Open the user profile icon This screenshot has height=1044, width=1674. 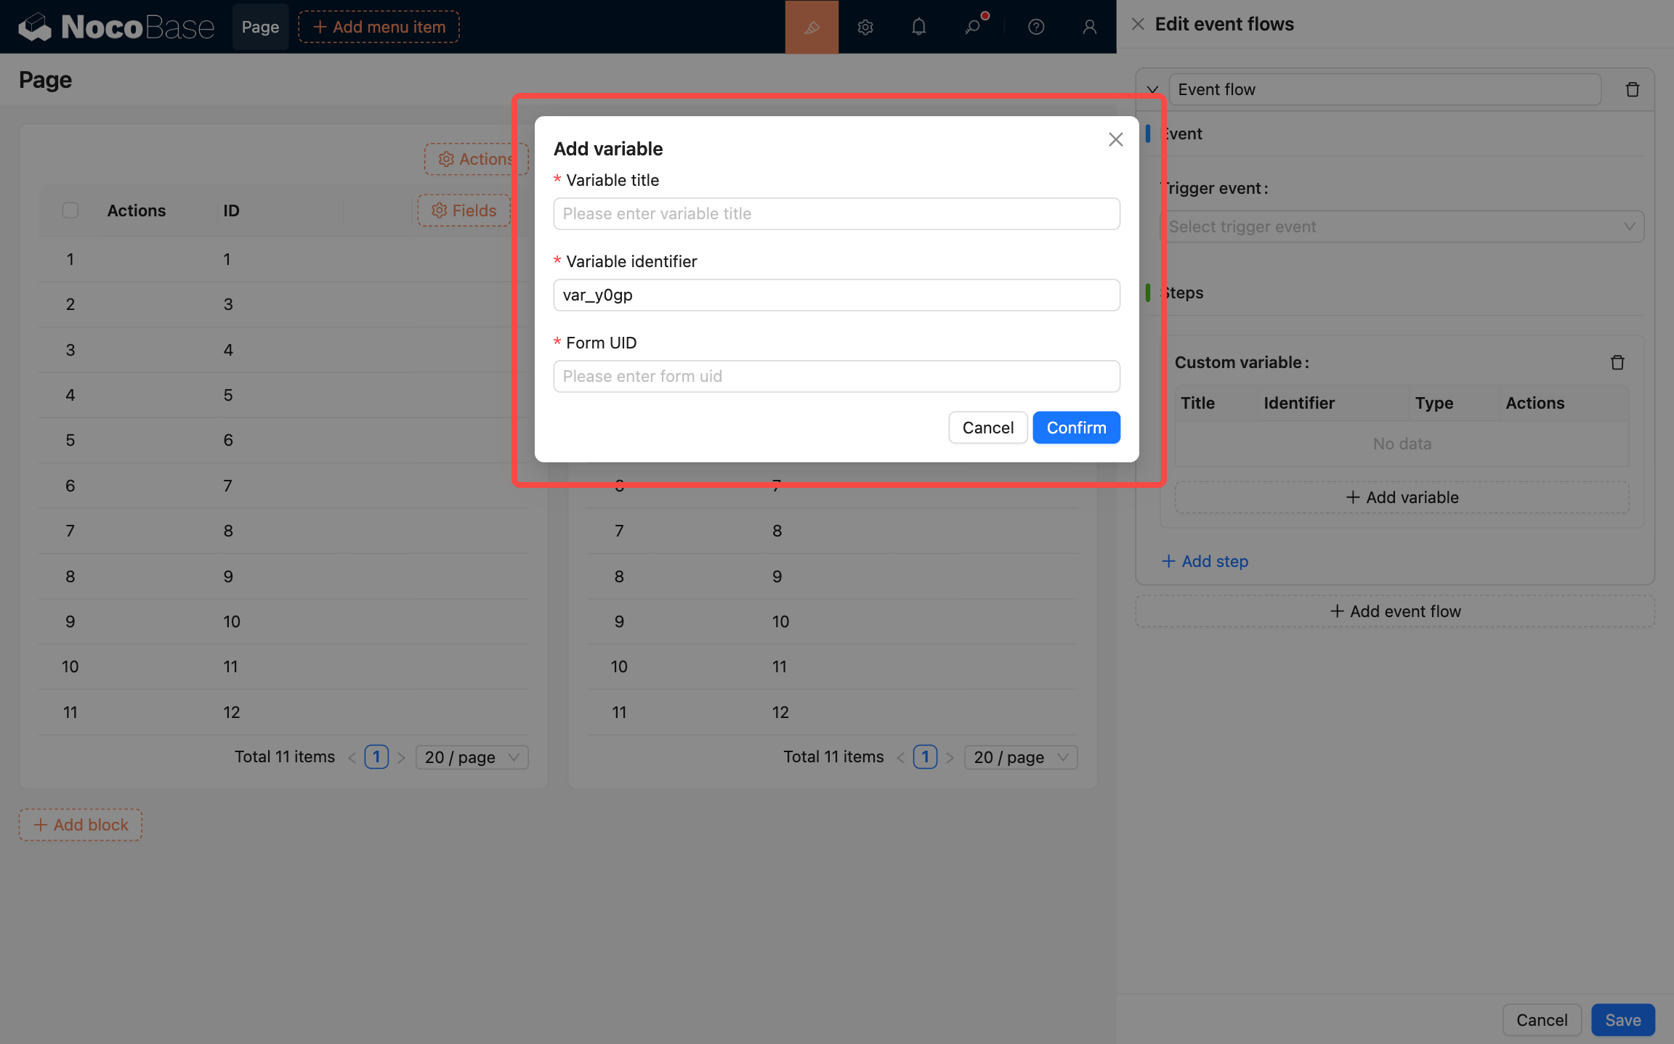(1089, 27)
